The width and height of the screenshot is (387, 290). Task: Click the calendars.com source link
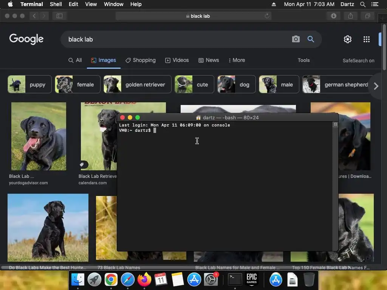pos(93,183)
